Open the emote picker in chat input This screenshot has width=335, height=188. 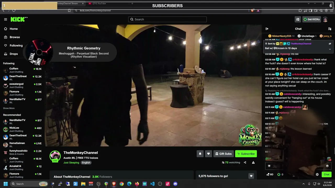coord(327,166)
